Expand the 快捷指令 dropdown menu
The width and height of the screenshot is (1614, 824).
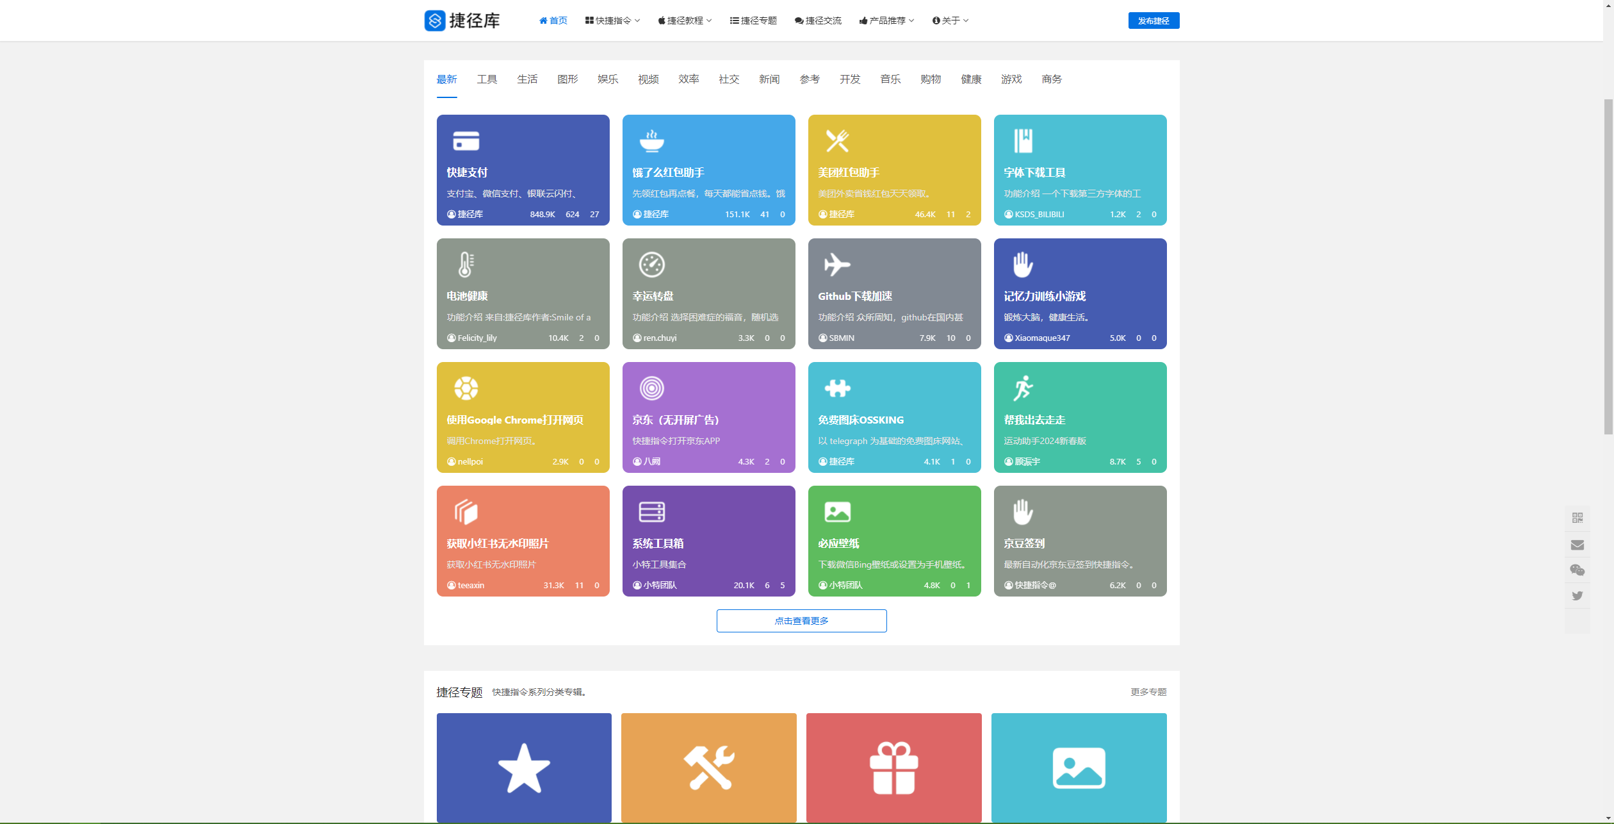coord(612,21)
